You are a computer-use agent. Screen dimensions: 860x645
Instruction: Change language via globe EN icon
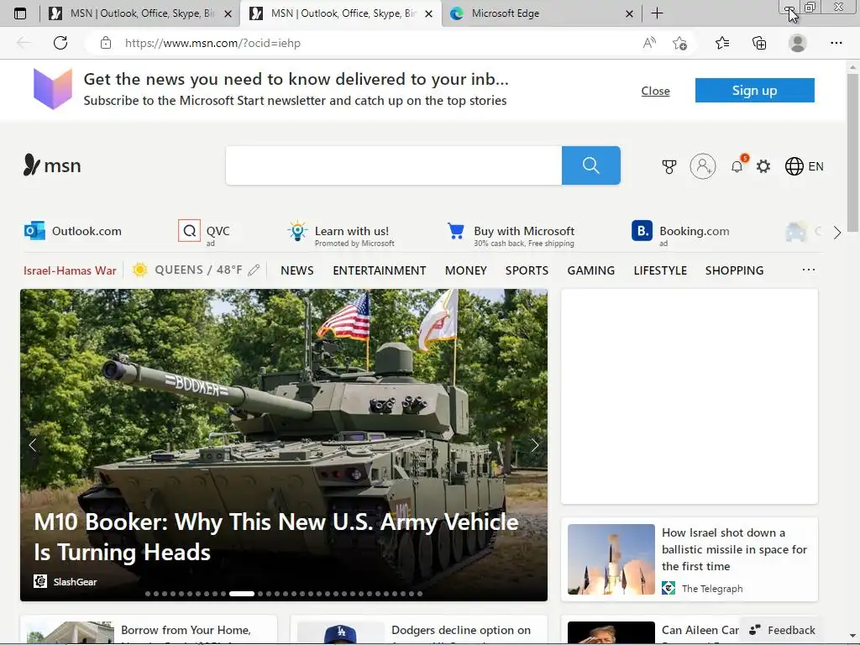pyautogui.click(x=804, y=166)
